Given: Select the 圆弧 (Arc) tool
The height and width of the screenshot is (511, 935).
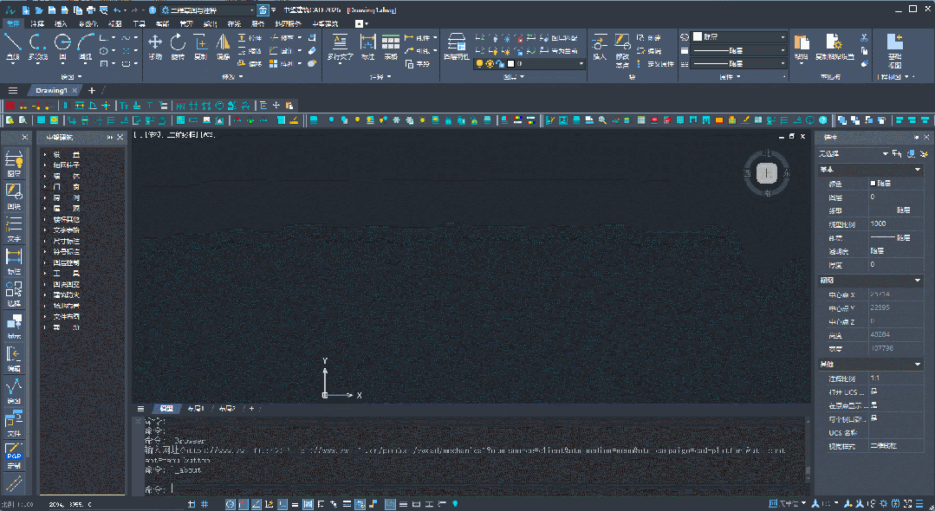Looking at the screenshot, I should [x=86, y=47].
